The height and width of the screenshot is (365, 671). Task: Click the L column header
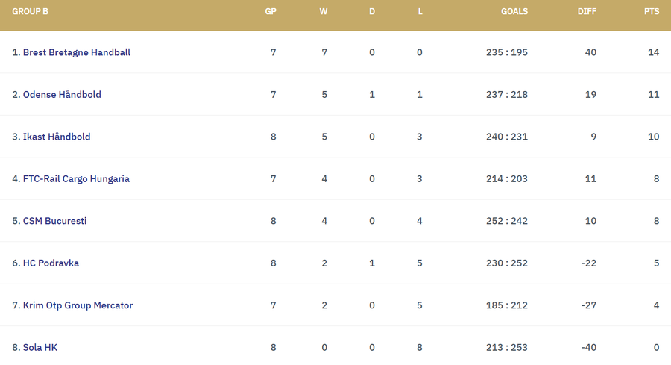point(420,12)
